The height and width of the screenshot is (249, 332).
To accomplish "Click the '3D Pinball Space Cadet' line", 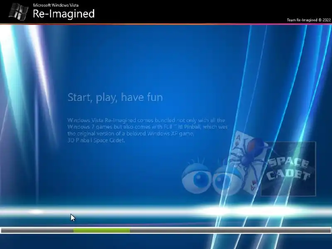I will point(96,140).
